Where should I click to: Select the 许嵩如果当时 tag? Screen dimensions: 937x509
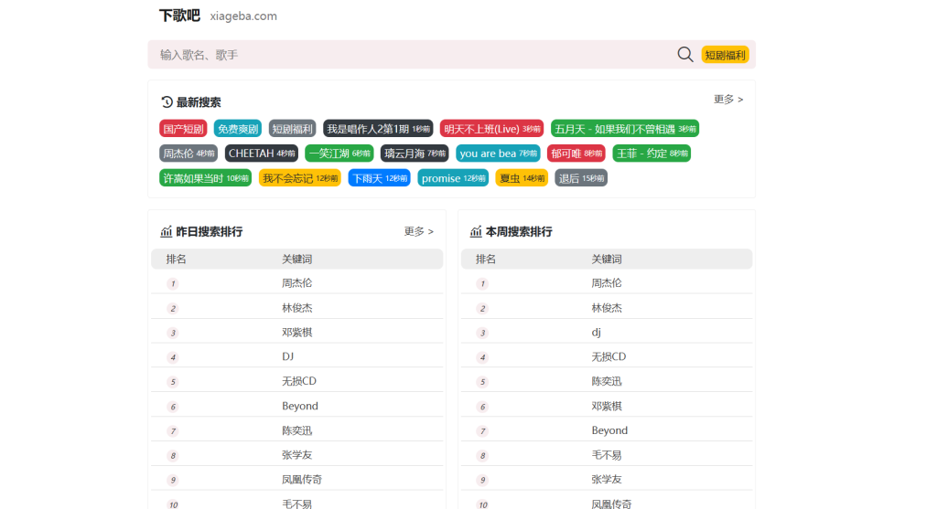(x=206, y=178)
